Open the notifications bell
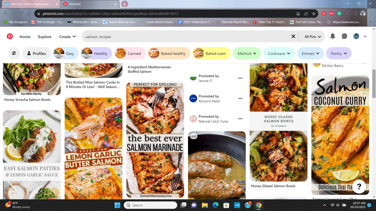 333,37
